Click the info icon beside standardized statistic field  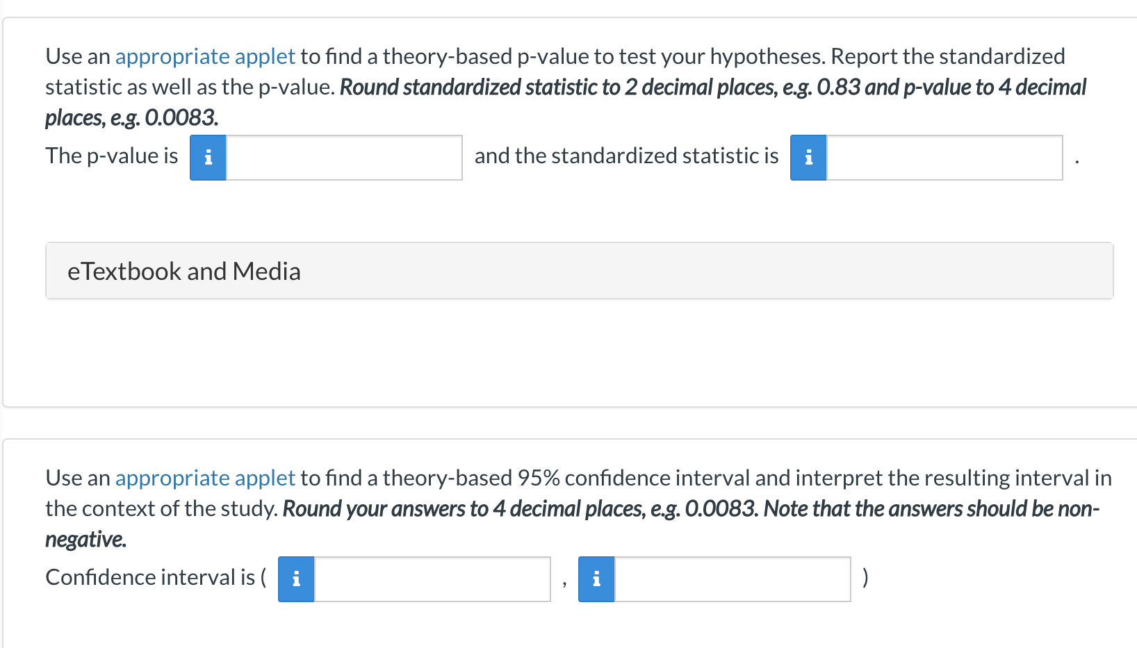point(808,158)
